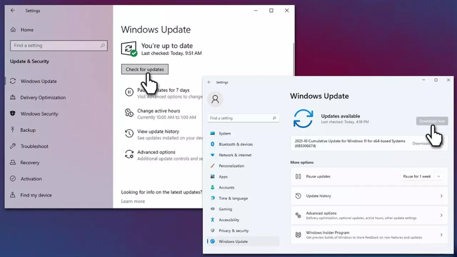The height and width of the screenshot is (257, 457).
Task: Go back in the Windows 11 Settings window
Action: pos(209,82)
